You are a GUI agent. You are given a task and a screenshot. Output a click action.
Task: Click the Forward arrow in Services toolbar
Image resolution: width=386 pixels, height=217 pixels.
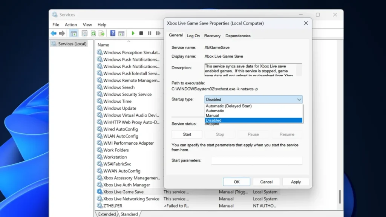coord(62,33)
